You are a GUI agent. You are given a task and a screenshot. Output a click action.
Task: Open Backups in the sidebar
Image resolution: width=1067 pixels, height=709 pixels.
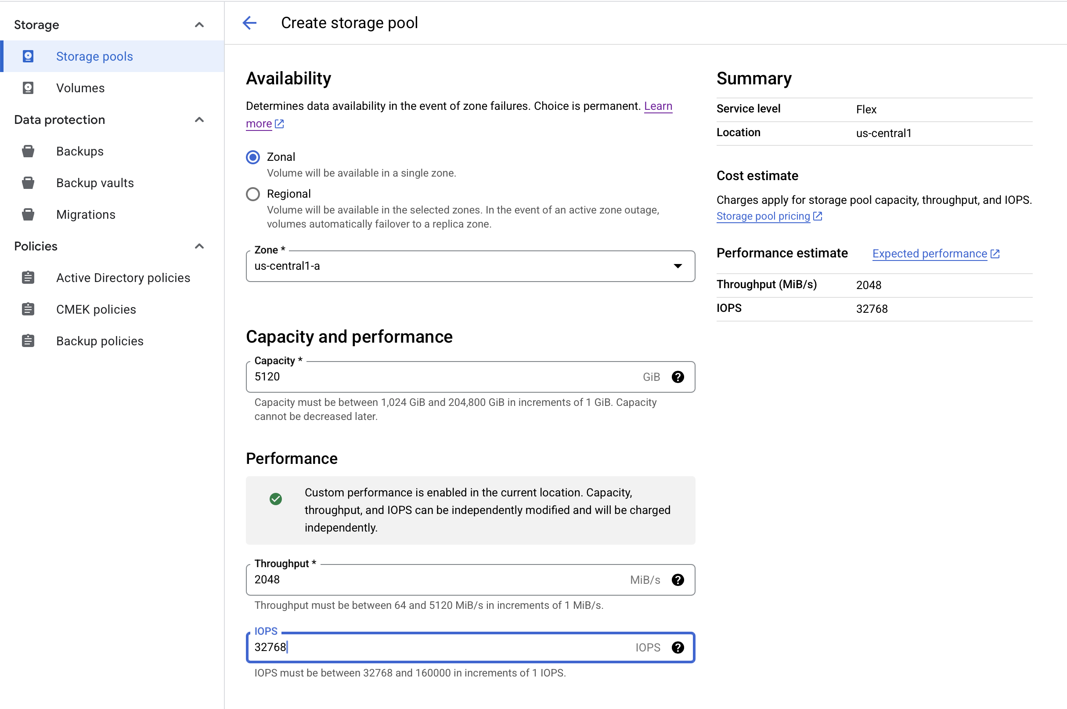point(79,151)
